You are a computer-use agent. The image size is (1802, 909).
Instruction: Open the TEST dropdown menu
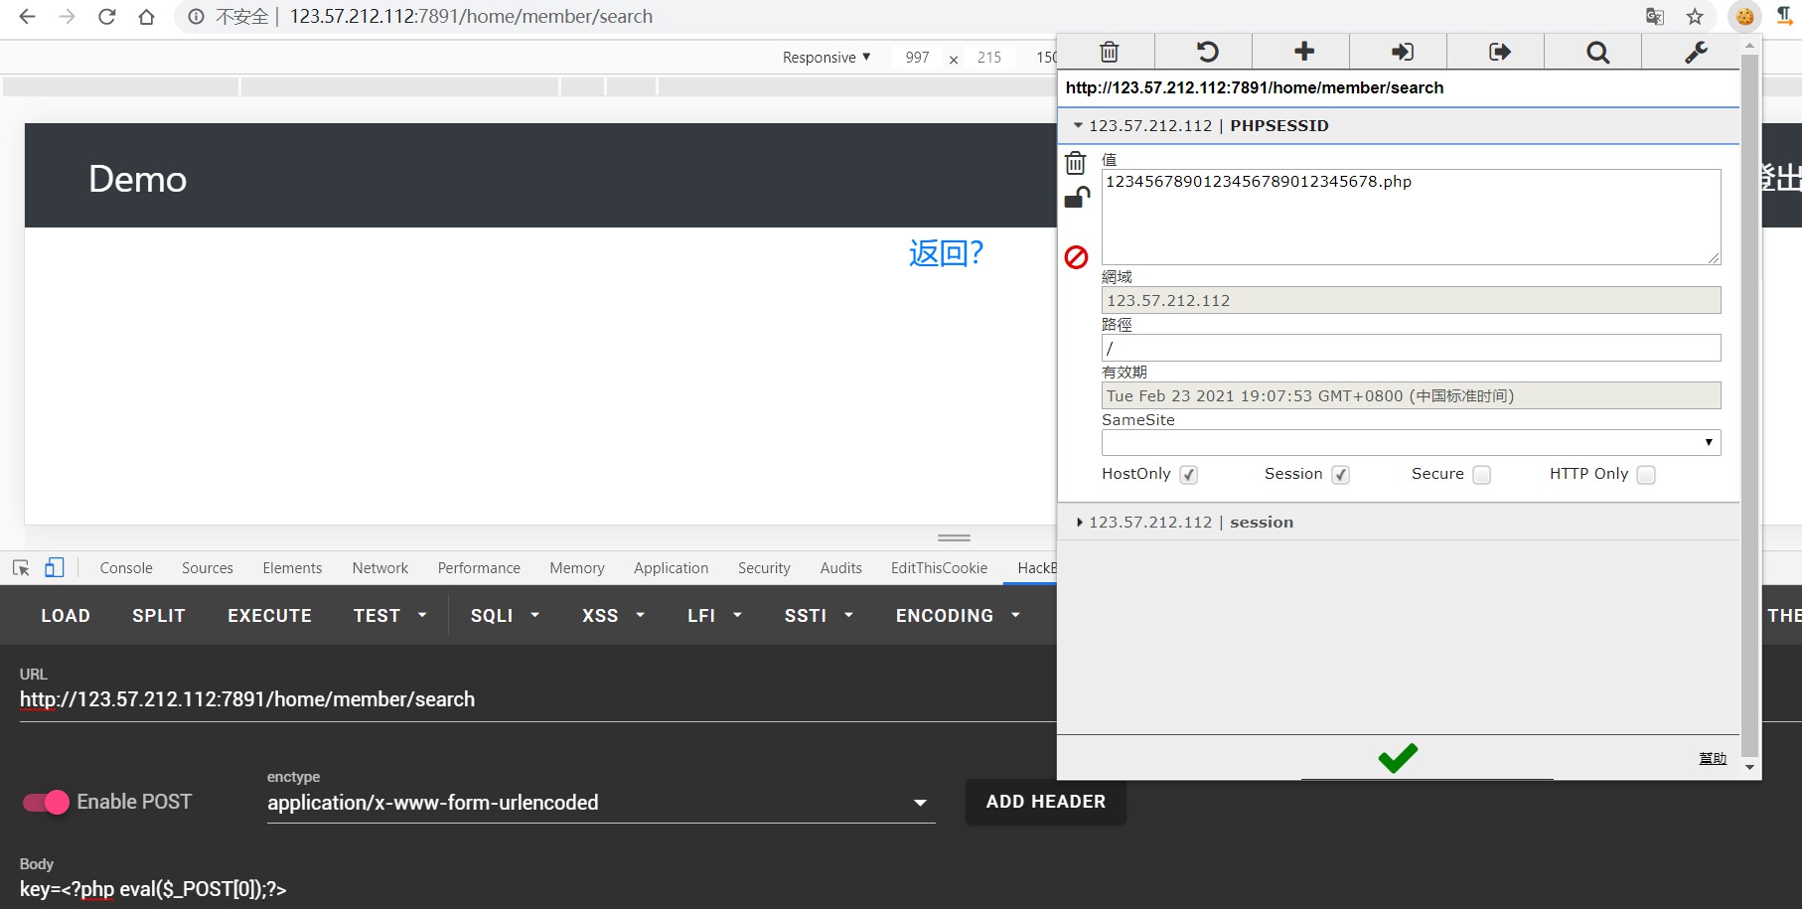[x=390, y=616]
